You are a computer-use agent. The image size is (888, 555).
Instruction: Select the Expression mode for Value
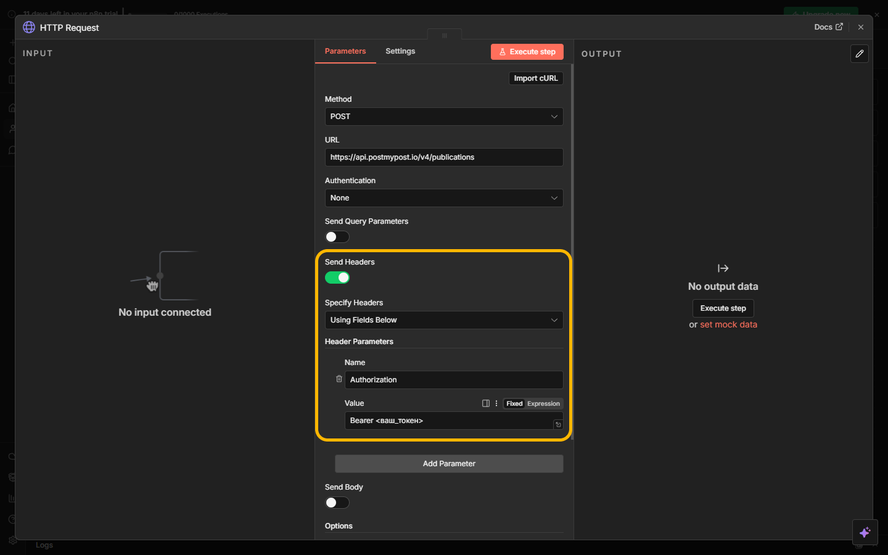pos(543,404)
